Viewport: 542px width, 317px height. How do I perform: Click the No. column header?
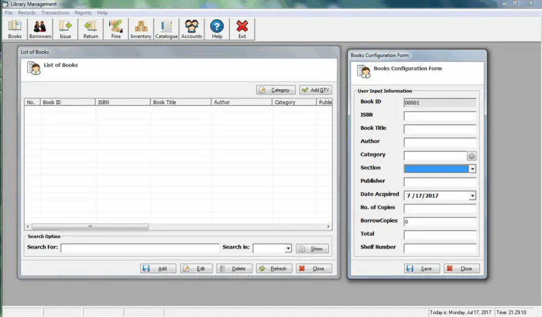32,102
